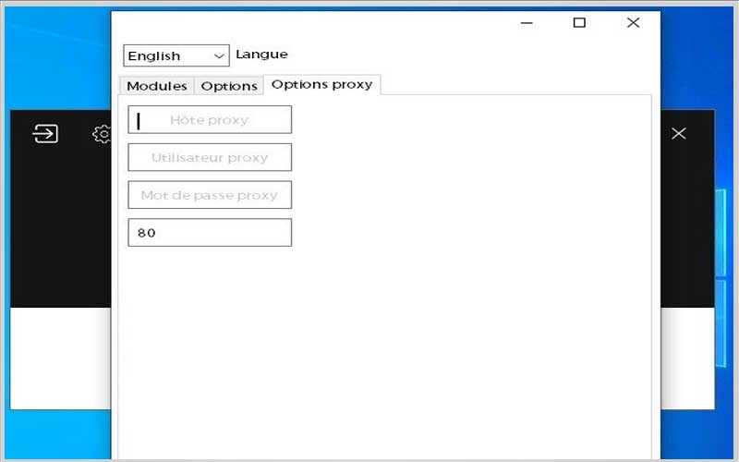This screenshot has height=462, width=739.
Task: Open the English language dropdown
Action: click(x=176, y=55)
